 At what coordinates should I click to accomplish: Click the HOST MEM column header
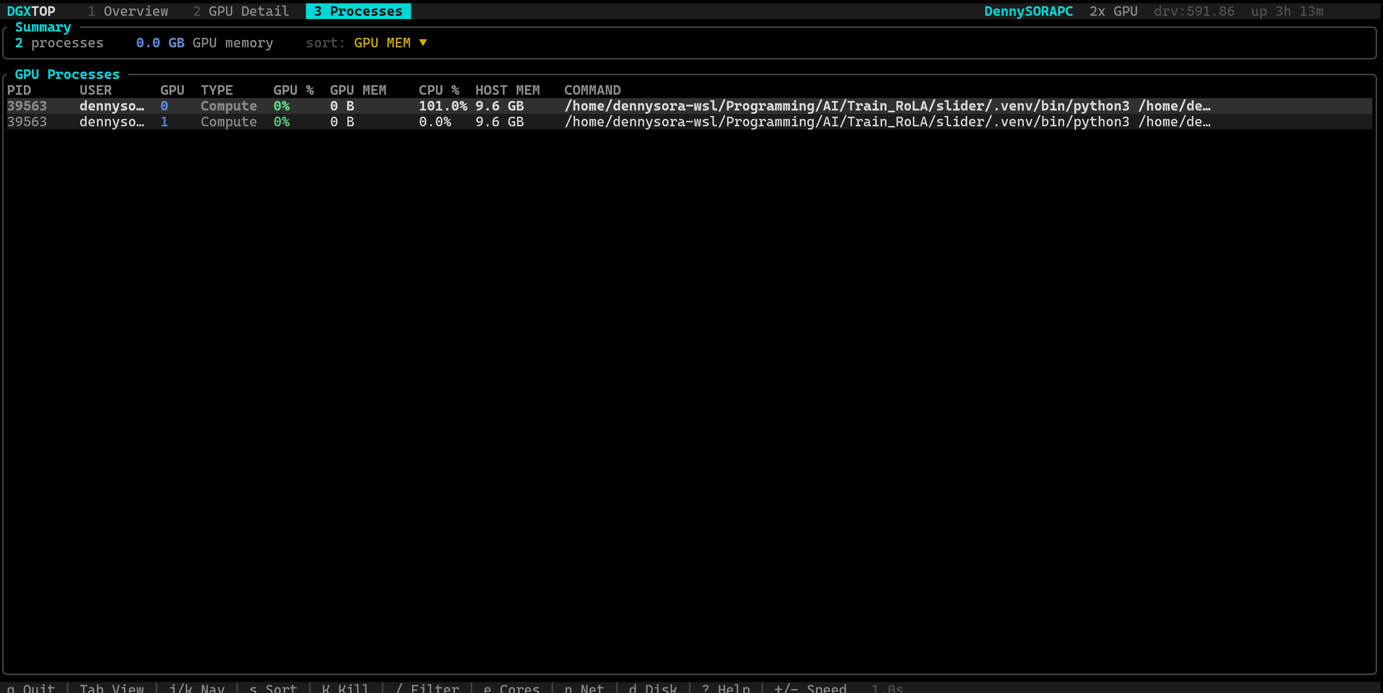coord(508,90)
